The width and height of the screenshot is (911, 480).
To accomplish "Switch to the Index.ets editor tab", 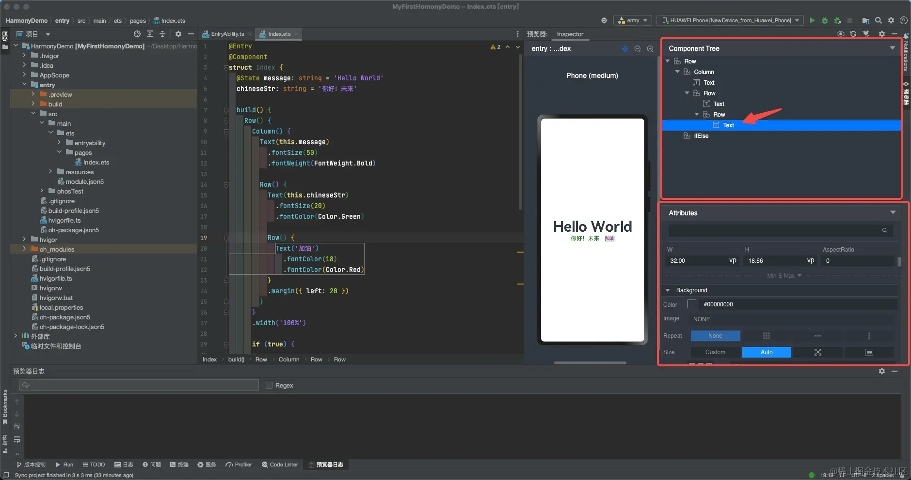I will pyautogui.click(x=279, y=34).
